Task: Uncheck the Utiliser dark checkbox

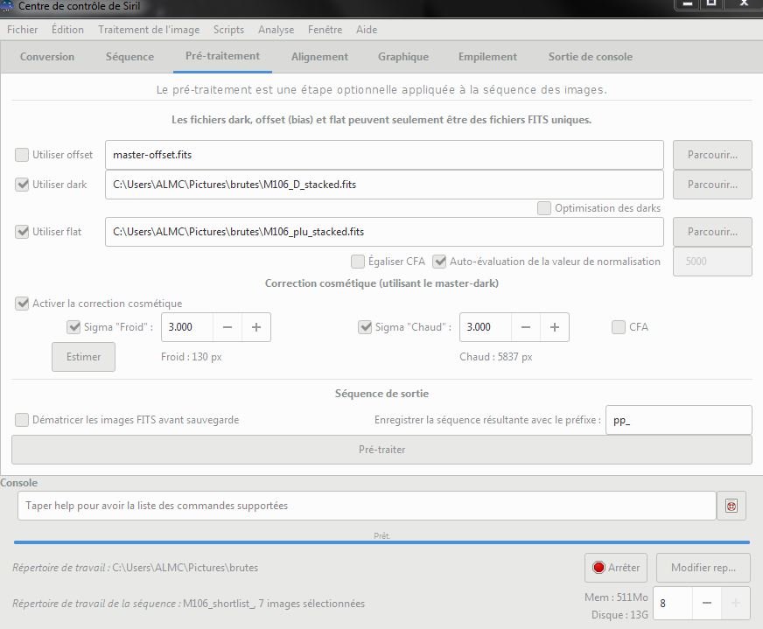Action: (x=22, y=185)
